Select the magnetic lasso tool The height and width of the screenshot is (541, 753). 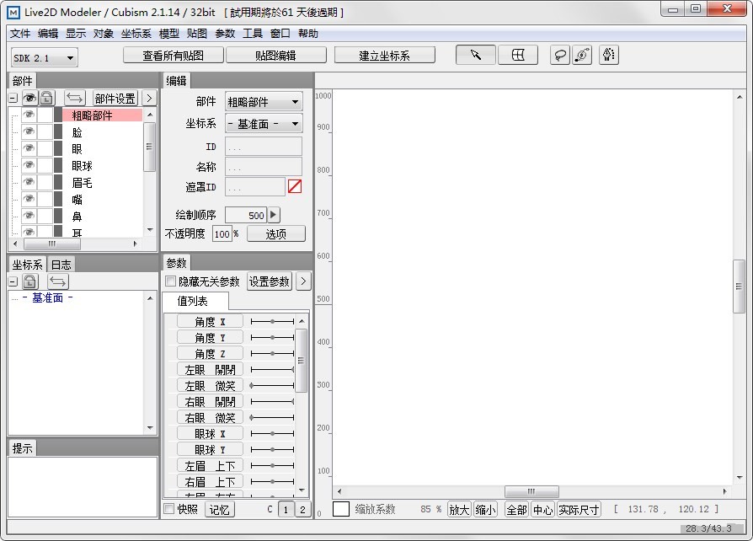[583, 54]
